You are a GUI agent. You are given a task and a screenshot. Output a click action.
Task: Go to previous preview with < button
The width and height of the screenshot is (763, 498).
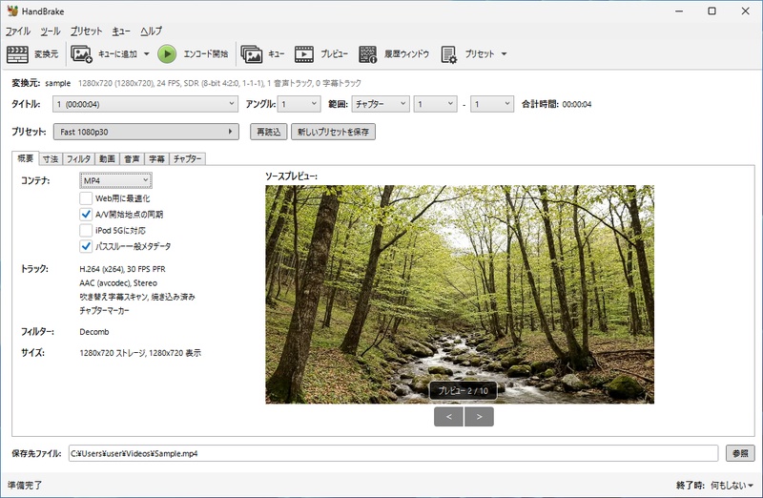pos(448,417)
